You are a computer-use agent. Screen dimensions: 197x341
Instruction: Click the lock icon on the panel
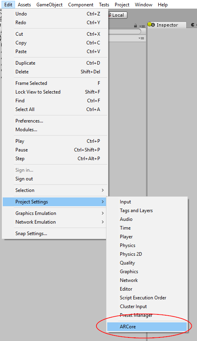(135, 26)
